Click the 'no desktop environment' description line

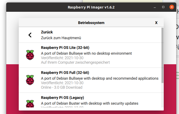(86, 53)
